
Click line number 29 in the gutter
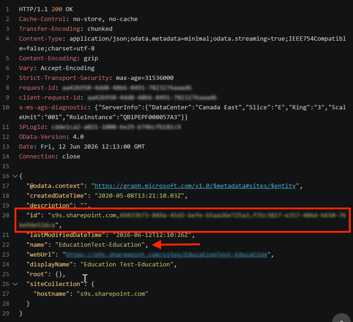(x=6, y=314)
